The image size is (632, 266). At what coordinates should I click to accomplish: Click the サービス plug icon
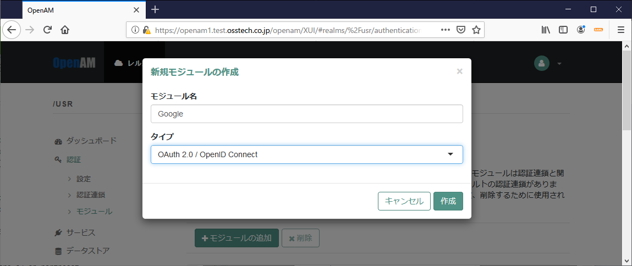[58, 233]
